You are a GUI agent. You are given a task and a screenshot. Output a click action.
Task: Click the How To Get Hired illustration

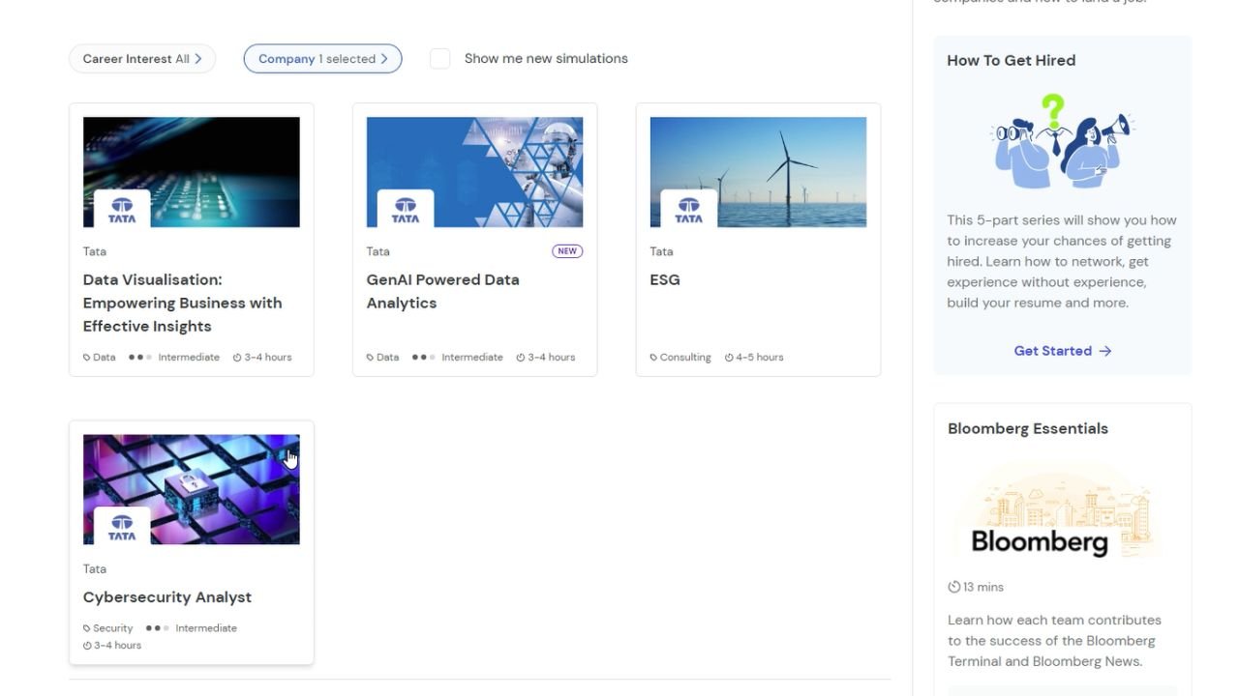point(1063,141)
